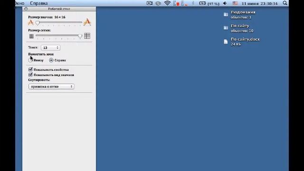Open the volume control icon
The image size is (304, 171).
(225, 3)
